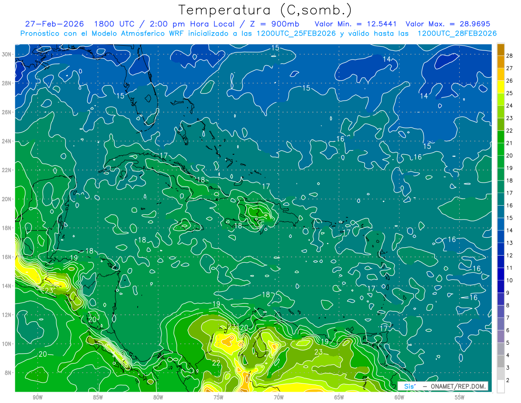The height and width of the screenshot is (403, 521).
Task: Select the "60W" longitude axis label
Action: 399,397
